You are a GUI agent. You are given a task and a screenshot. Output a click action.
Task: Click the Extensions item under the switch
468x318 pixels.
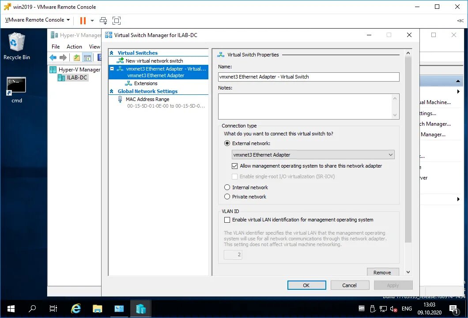(x=146, y=83)
